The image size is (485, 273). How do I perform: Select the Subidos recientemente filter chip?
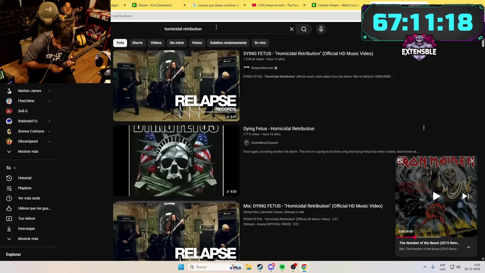(228, 43)
